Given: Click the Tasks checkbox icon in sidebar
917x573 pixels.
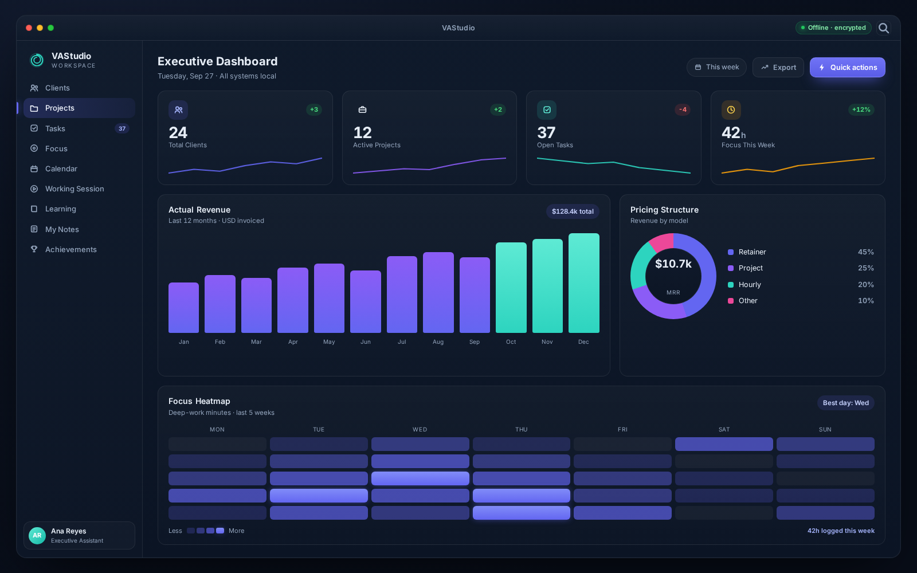Looking at the screenshot, I should point(34,128).
